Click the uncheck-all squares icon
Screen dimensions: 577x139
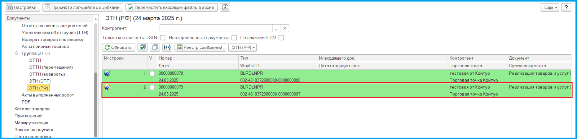tap(155, 47)
